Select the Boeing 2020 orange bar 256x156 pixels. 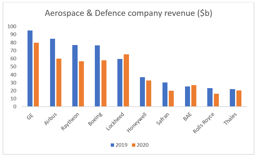[104, 83]
